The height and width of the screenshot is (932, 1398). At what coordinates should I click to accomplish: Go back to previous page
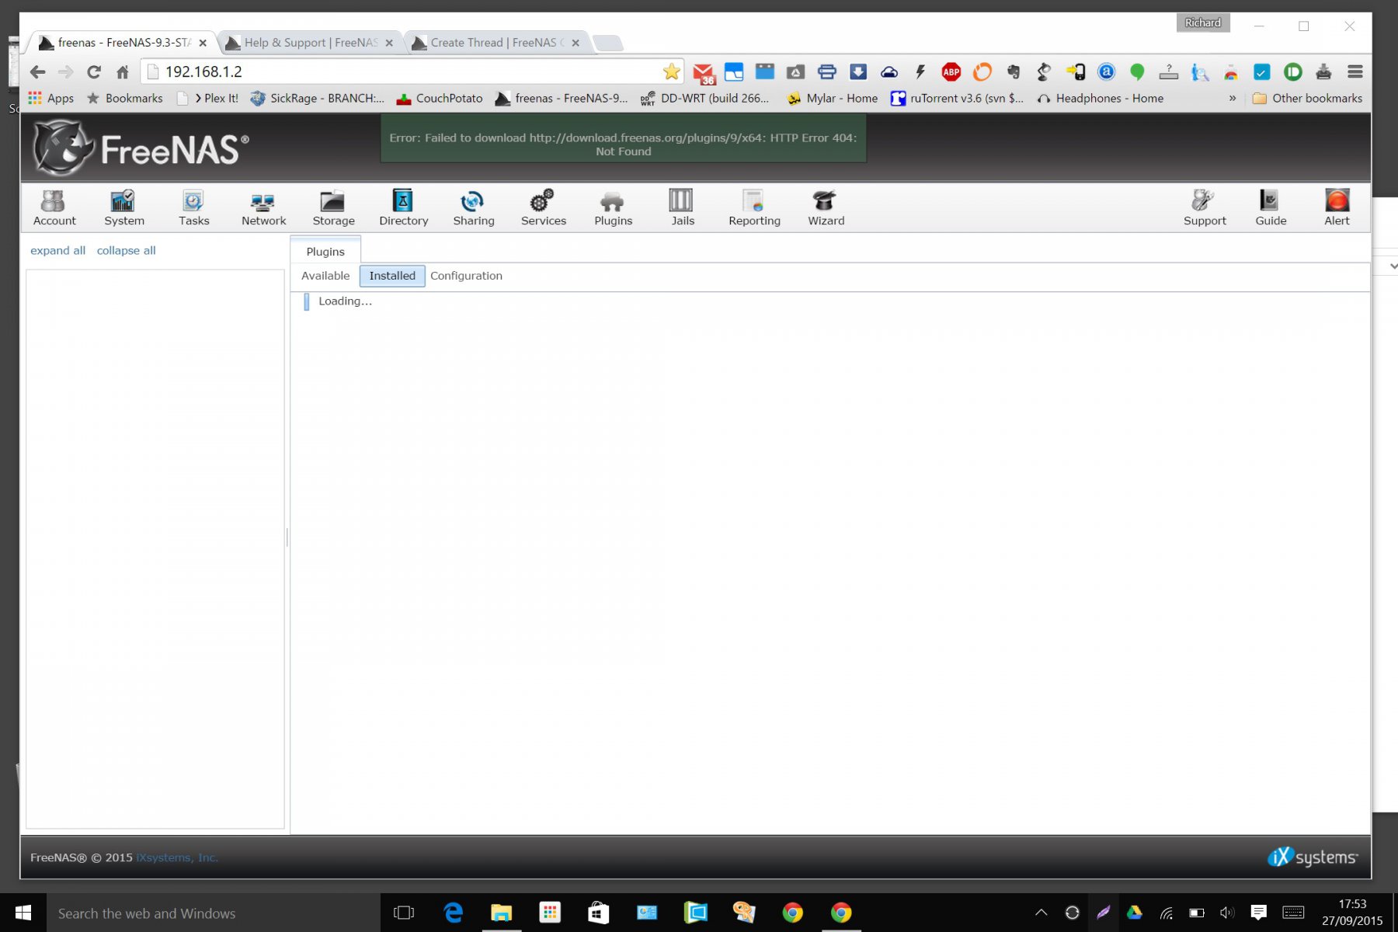[x=37, y=72]
